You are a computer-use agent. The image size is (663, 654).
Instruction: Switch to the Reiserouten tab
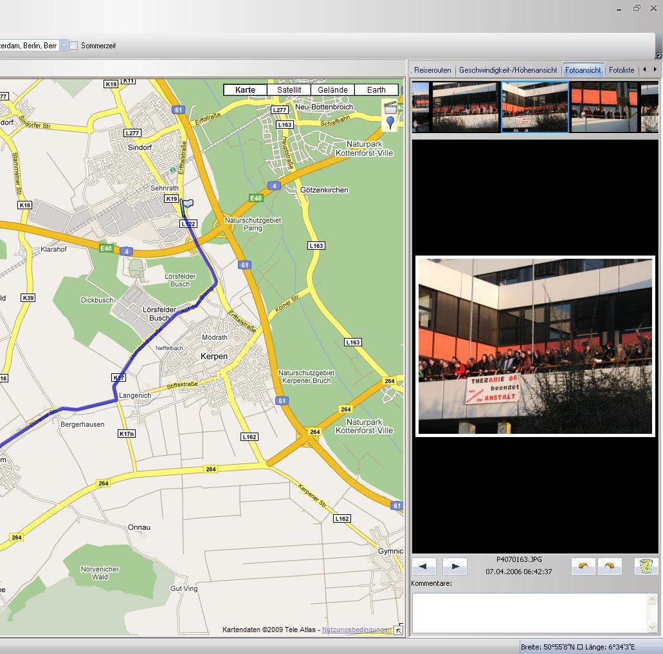pos(432,70)
